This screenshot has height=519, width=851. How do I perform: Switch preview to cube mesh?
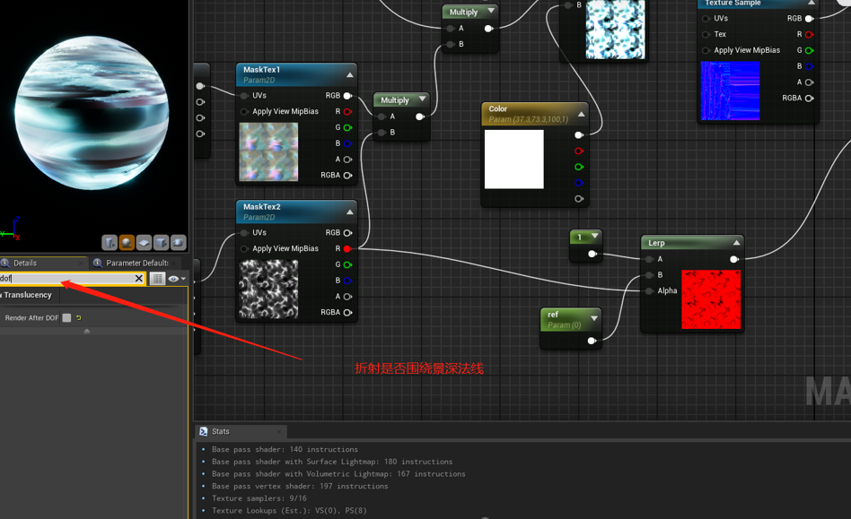tap(161, 242)
